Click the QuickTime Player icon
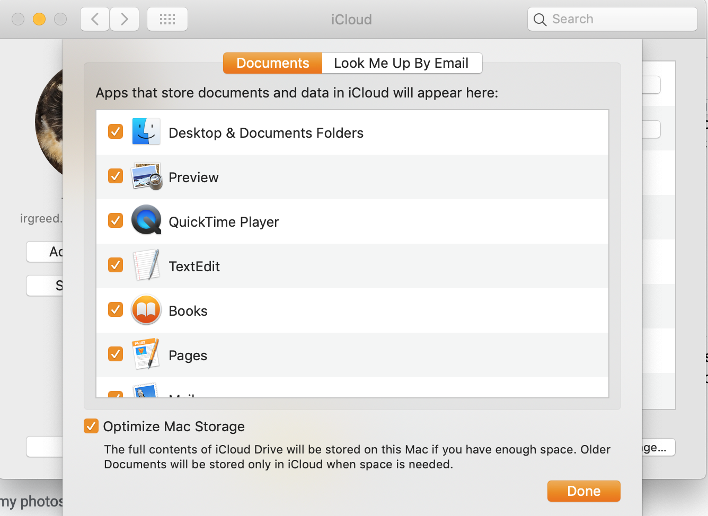 146,220
